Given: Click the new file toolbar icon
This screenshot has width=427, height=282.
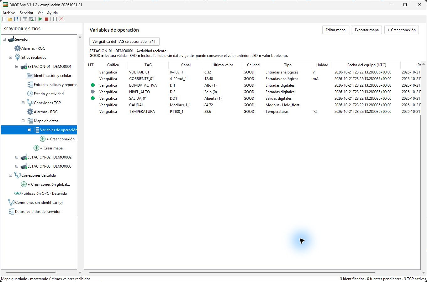Looking at the screenshot, I should (4, 19).
